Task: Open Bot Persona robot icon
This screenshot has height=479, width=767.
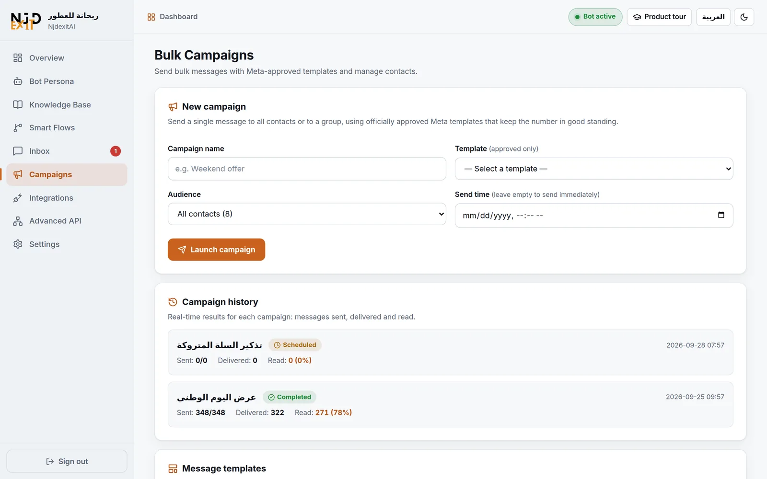Action: [x=18, y=81]
